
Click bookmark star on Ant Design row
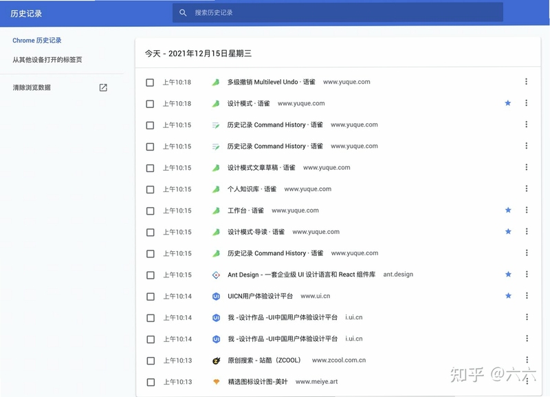click(508, 274)
